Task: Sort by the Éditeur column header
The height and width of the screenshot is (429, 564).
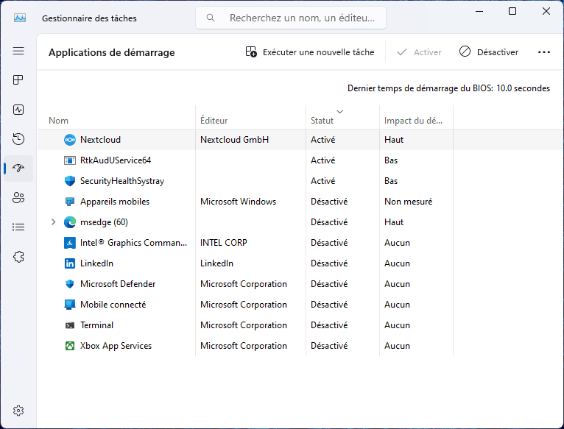Action: 214,121
